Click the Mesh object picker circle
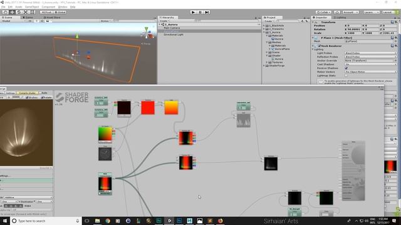Image resolution: width=401 pixels, height=225 pixels. (x=395, y=41)
